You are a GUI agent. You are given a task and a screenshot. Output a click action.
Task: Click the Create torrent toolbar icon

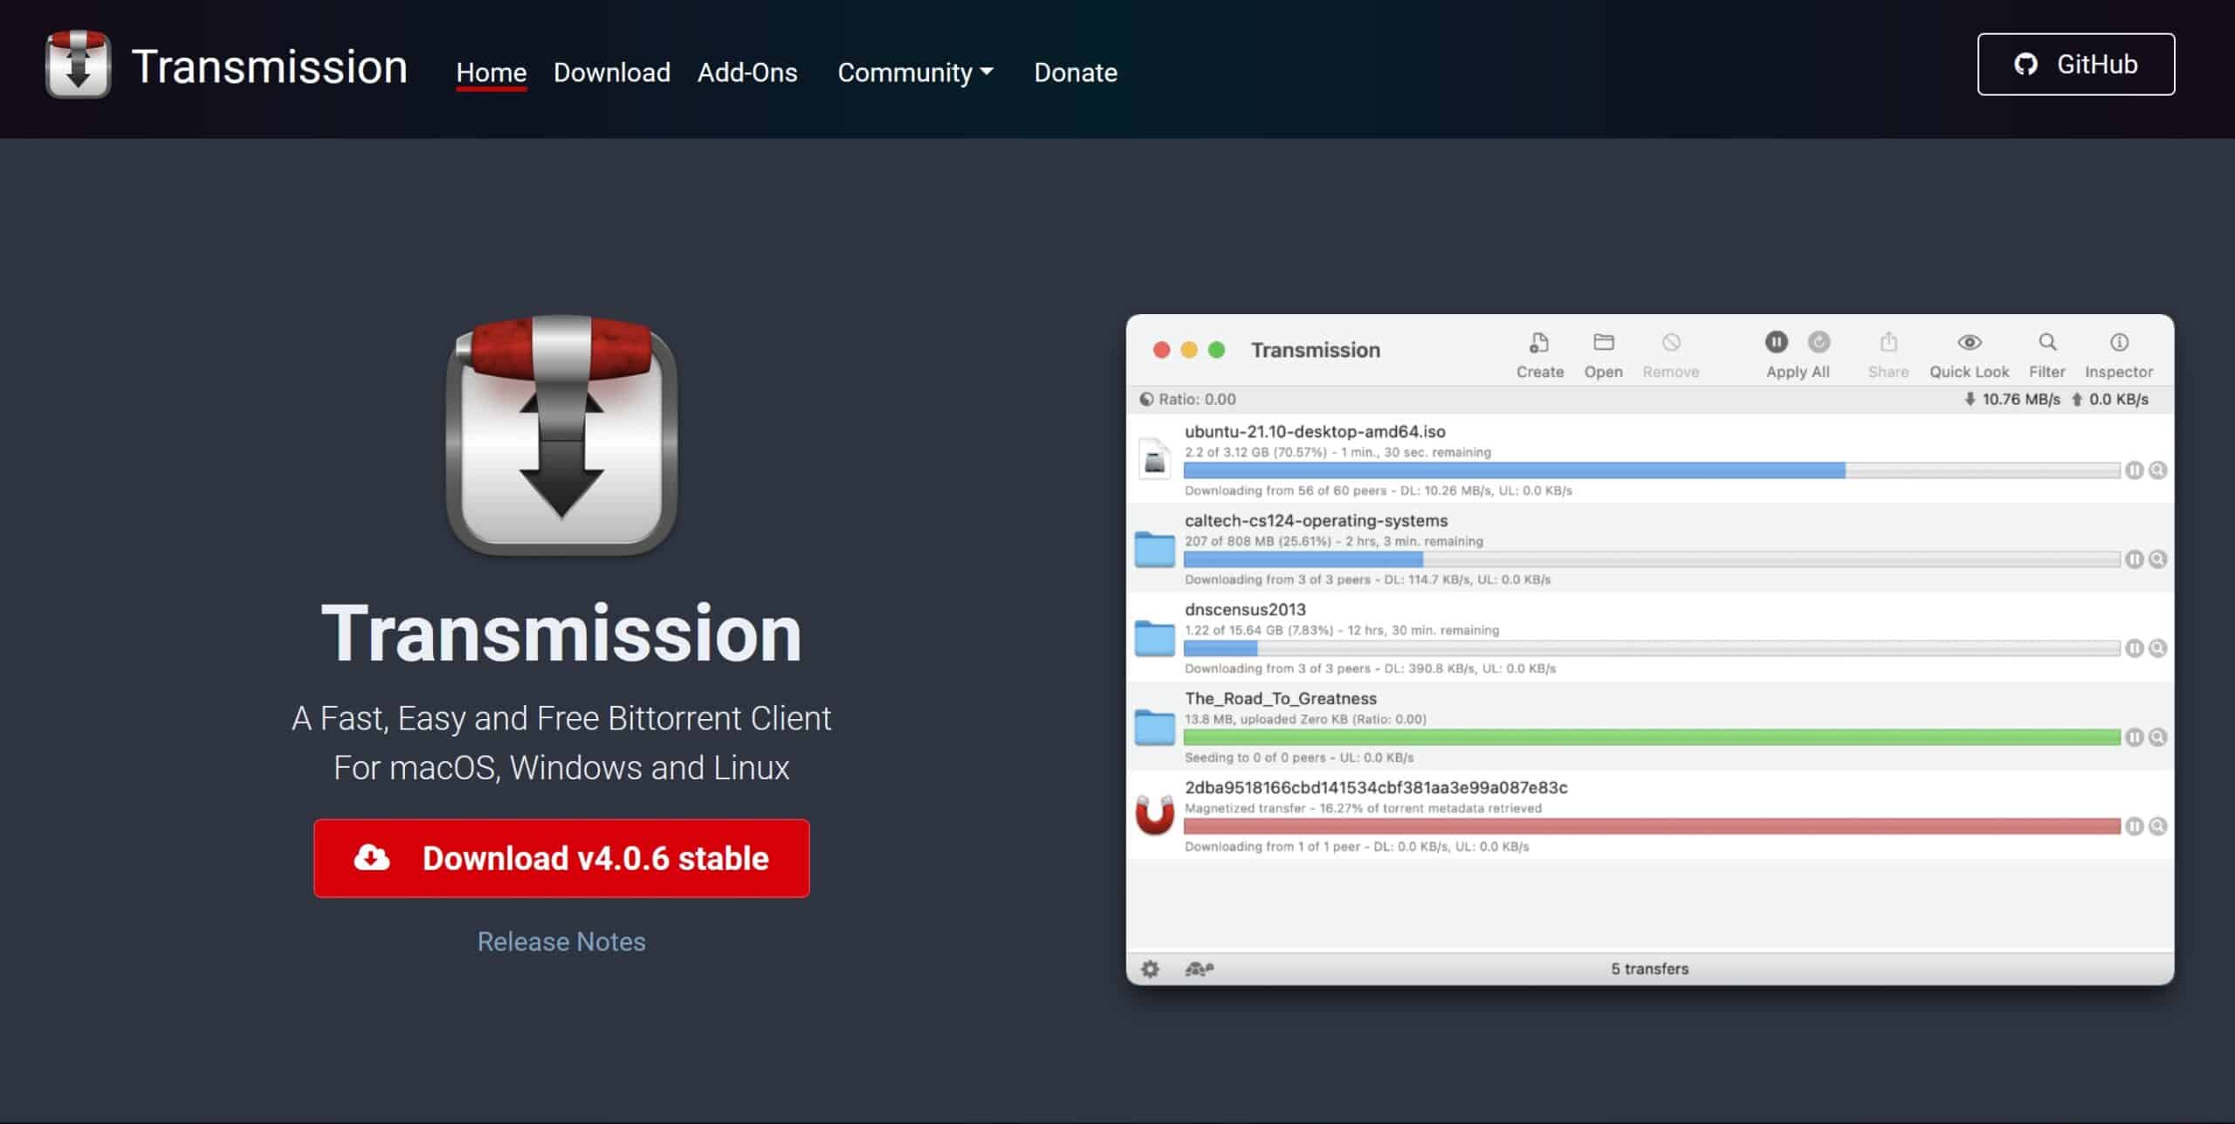1539,342
